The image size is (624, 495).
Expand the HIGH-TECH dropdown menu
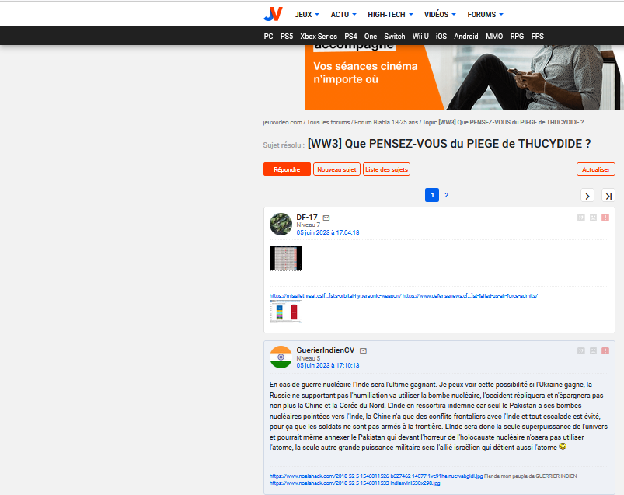[390, 14]
